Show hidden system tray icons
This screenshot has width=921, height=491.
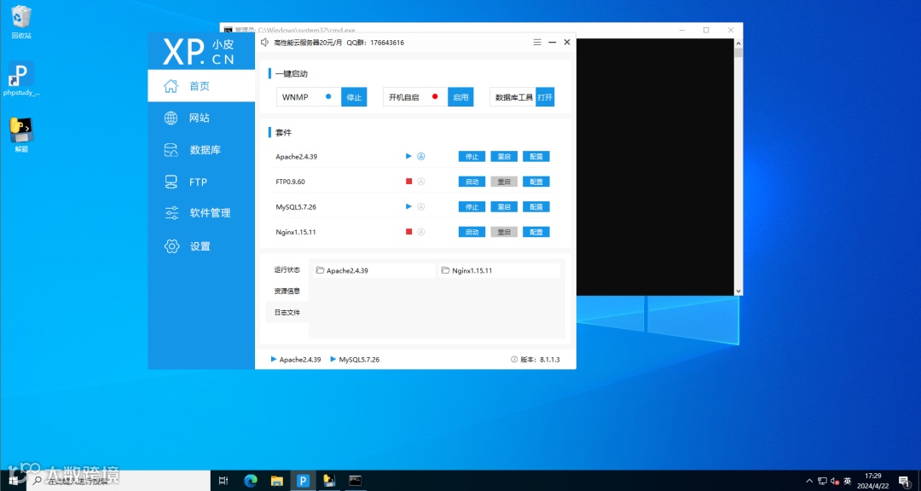[x=810, y=481]
